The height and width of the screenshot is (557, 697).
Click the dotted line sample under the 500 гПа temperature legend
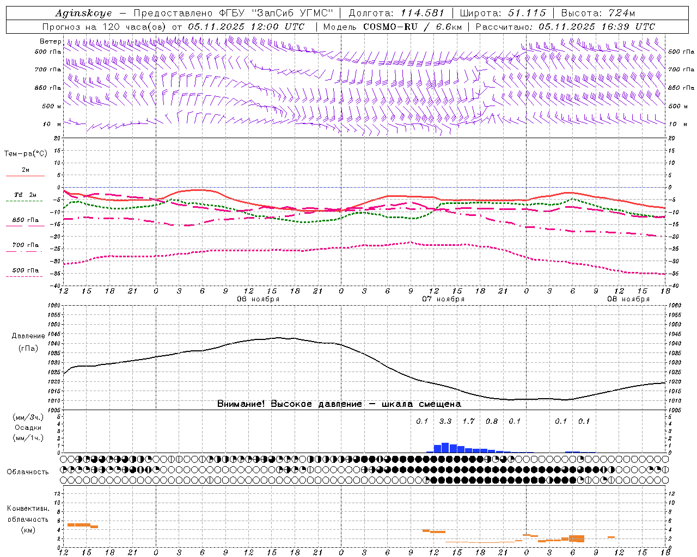click(25, 276)
